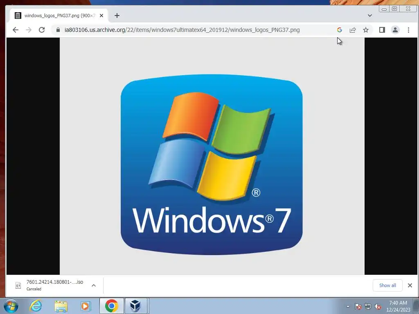Image resolution: width=419 pixels, height=314 pixels.
Task: Click the Windows 7 logo image
Action: coord(212,164)
